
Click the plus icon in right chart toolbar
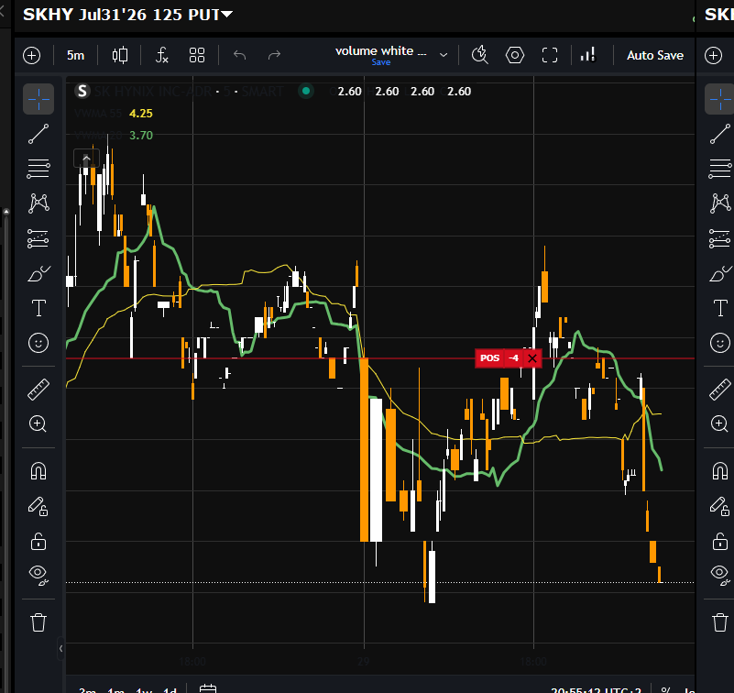[x=714, y=55]
